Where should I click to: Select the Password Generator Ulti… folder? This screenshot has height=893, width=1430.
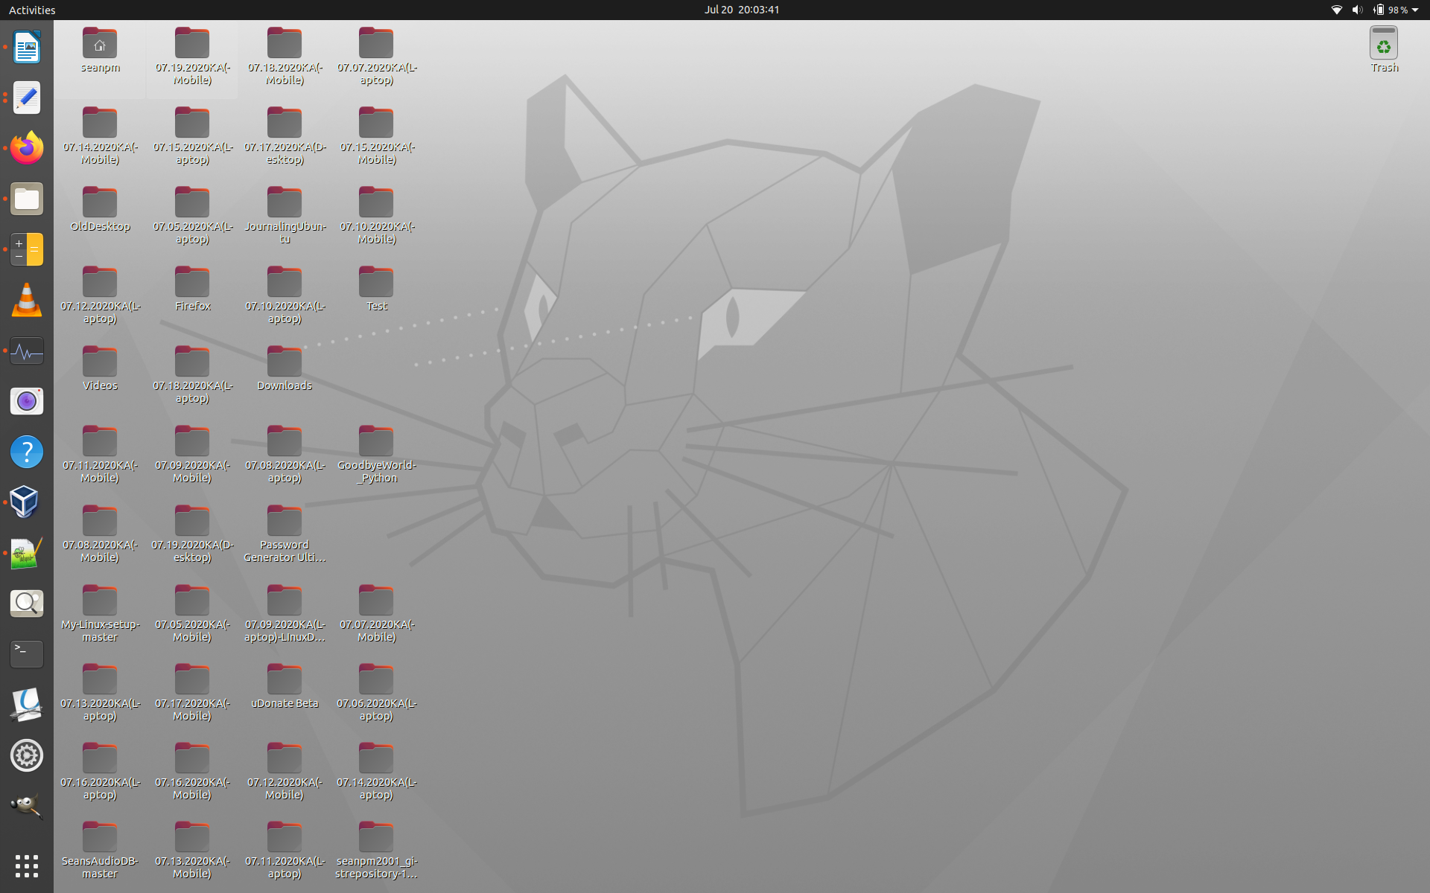285,534
